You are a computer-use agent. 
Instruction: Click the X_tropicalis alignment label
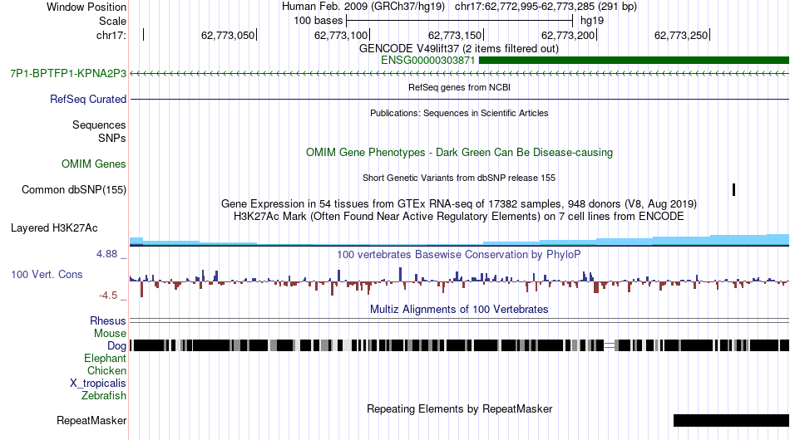tap(98, 384)
